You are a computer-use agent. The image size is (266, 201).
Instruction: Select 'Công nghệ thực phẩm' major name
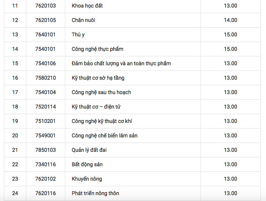pyautogui.click(x=97, y=49)
